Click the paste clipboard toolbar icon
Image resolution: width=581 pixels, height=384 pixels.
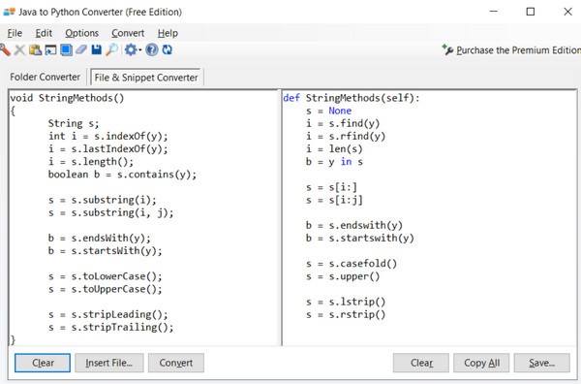tap(35, 49)
